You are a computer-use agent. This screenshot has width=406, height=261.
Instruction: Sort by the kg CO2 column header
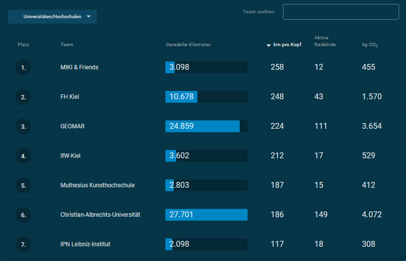(x=370, y=45)
